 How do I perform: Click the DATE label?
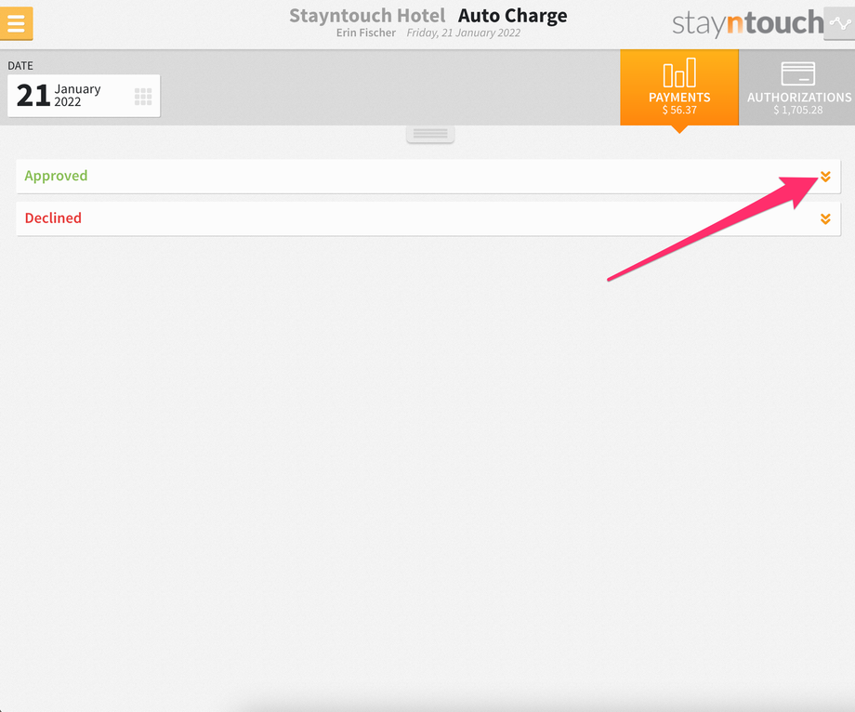coord(20,65)
